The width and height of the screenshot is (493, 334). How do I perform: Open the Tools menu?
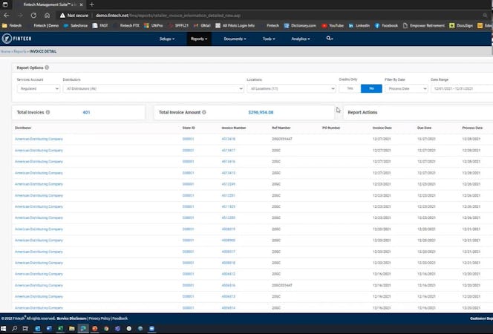(269, 39)
